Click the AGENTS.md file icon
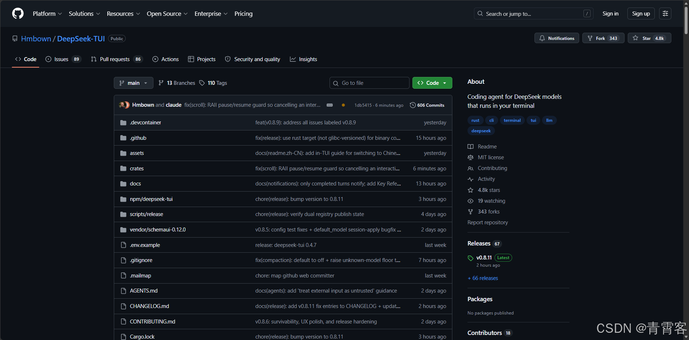Screen dimensions: 689x340 (x=123, y=291)
